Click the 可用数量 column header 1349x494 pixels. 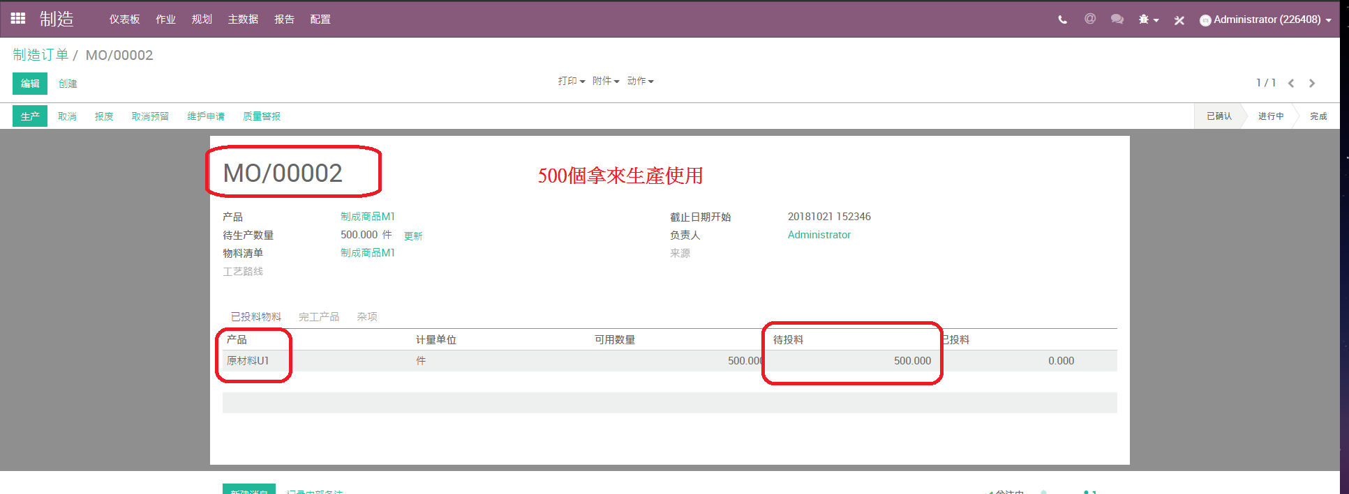point(615,340)
